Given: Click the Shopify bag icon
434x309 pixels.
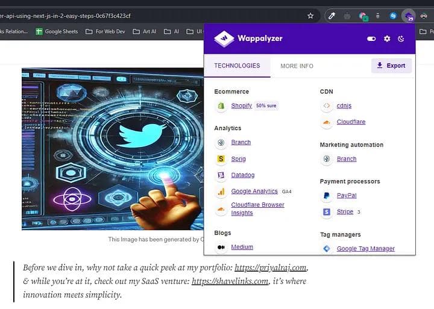Looking at the screenshot, I should pyautogui.click(x=221, y=105).
